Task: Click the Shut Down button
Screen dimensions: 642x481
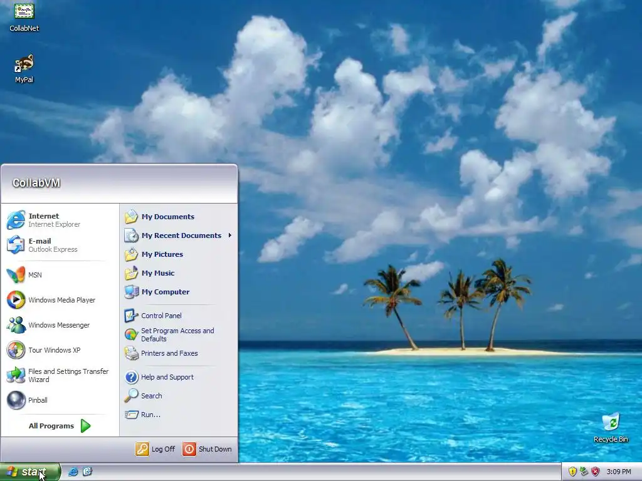Action: (x=207, y=448)
